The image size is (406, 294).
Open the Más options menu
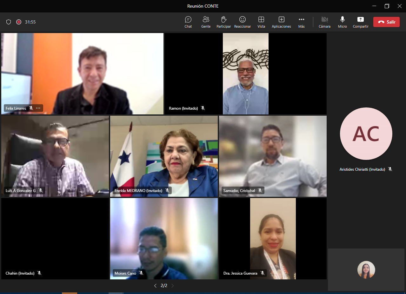click(302, 22)
